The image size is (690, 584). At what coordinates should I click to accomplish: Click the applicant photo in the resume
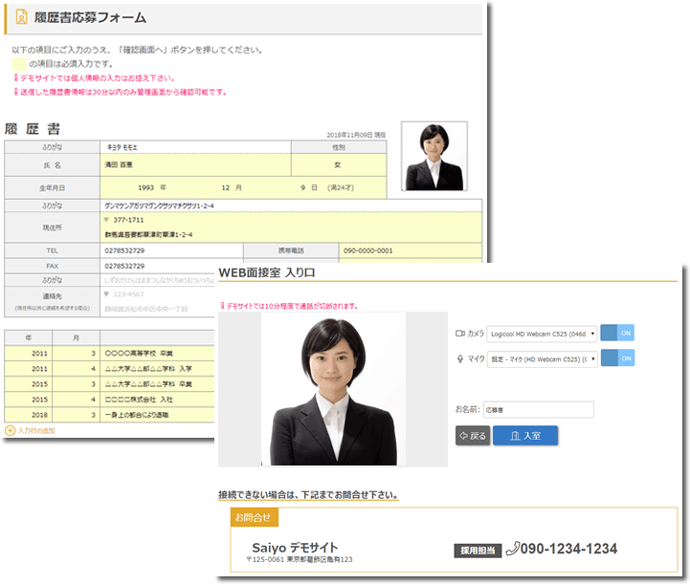pyautogui.click(x=434, y=156)
